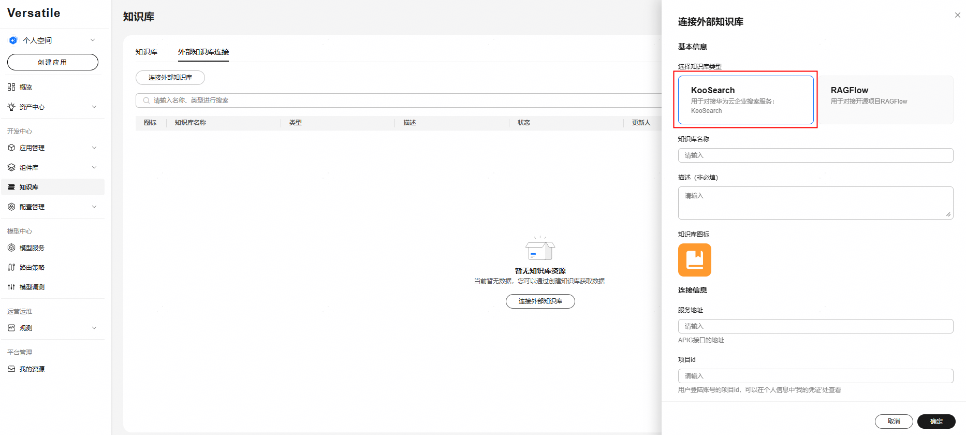
Task: Click the 类型 column header
Action: click(x=296, y=123)
